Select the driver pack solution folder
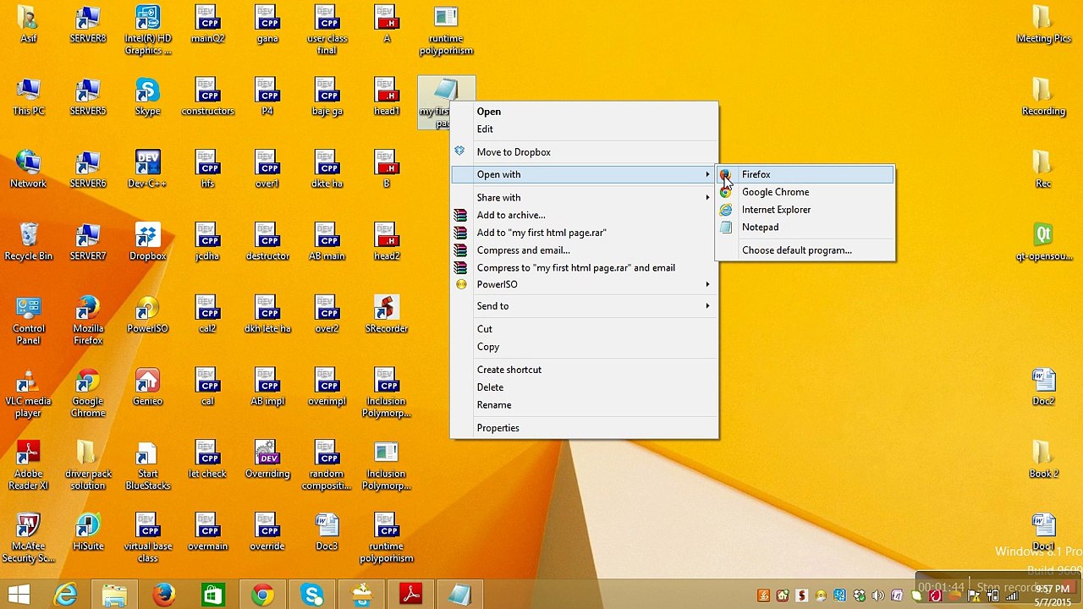Viewport: 1083px width, 609px height. [88, 465]
